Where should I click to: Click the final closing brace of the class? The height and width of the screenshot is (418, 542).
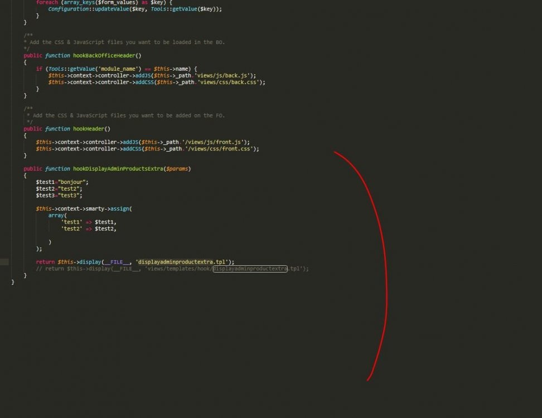(13, 282)
